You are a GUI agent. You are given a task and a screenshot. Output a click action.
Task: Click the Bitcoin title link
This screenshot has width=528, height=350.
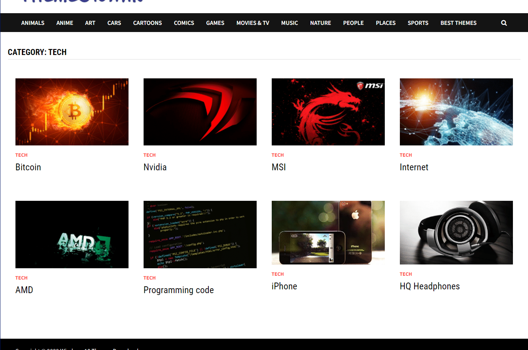[x=28, y=167]
